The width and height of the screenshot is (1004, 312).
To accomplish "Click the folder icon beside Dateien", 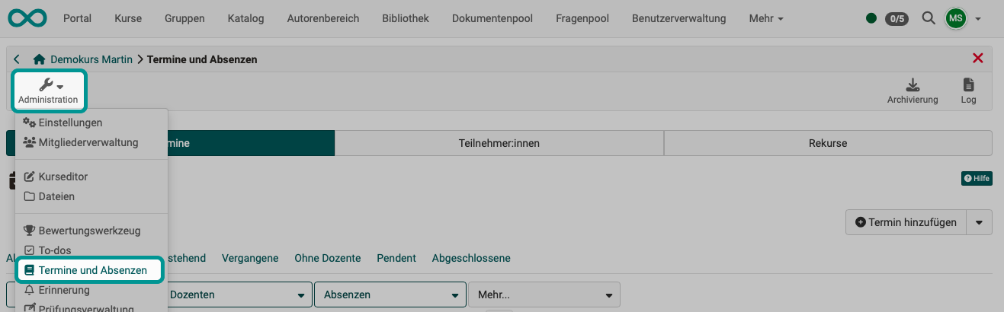I will coord(30,196).
